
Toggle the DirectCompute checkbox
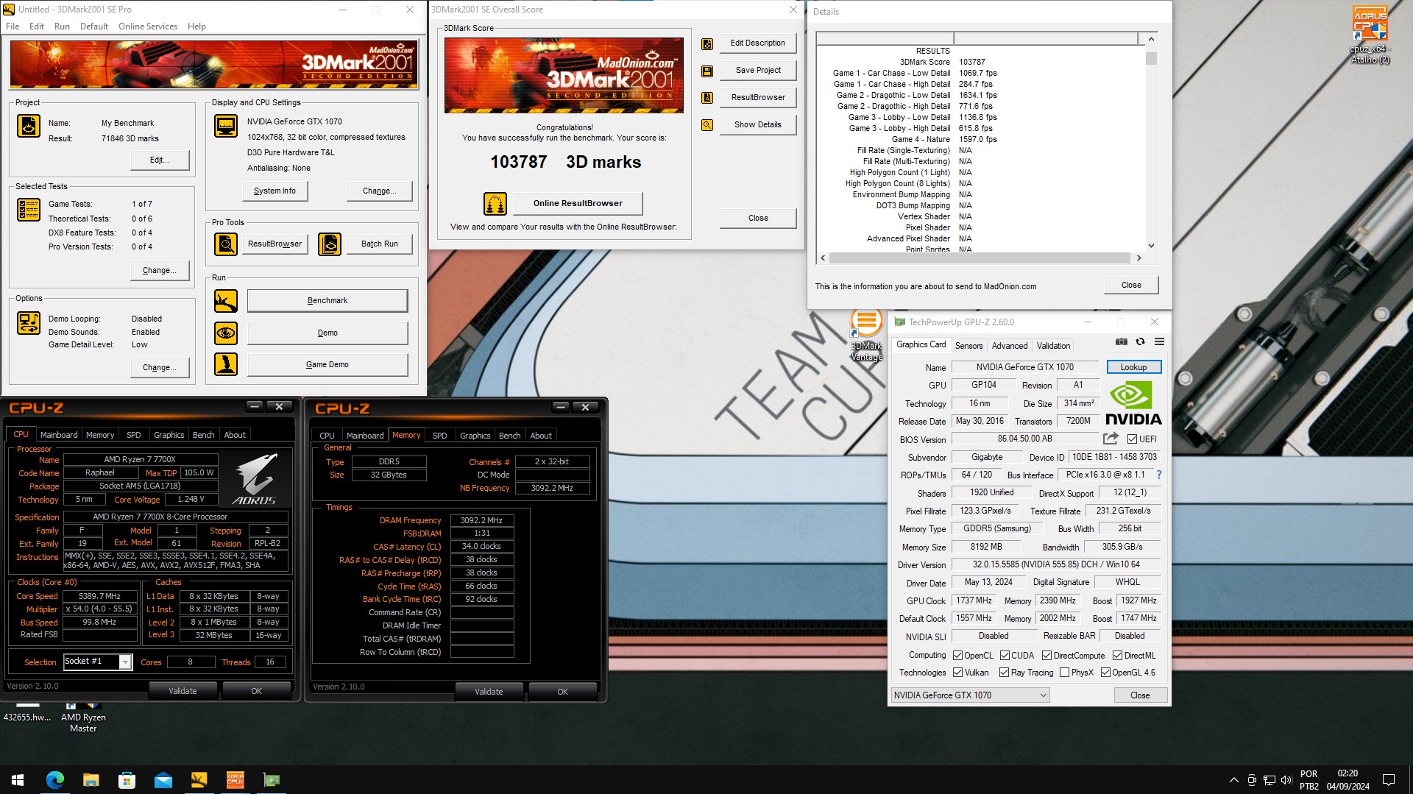tap(1047, 656)
